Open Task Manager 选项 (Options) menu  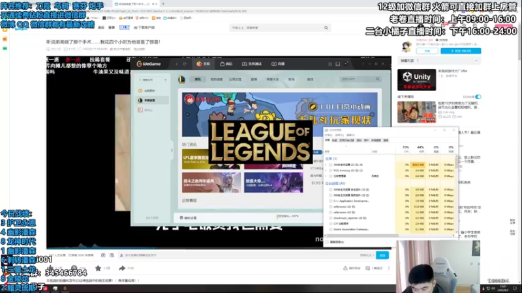click(x=339, y=135)
